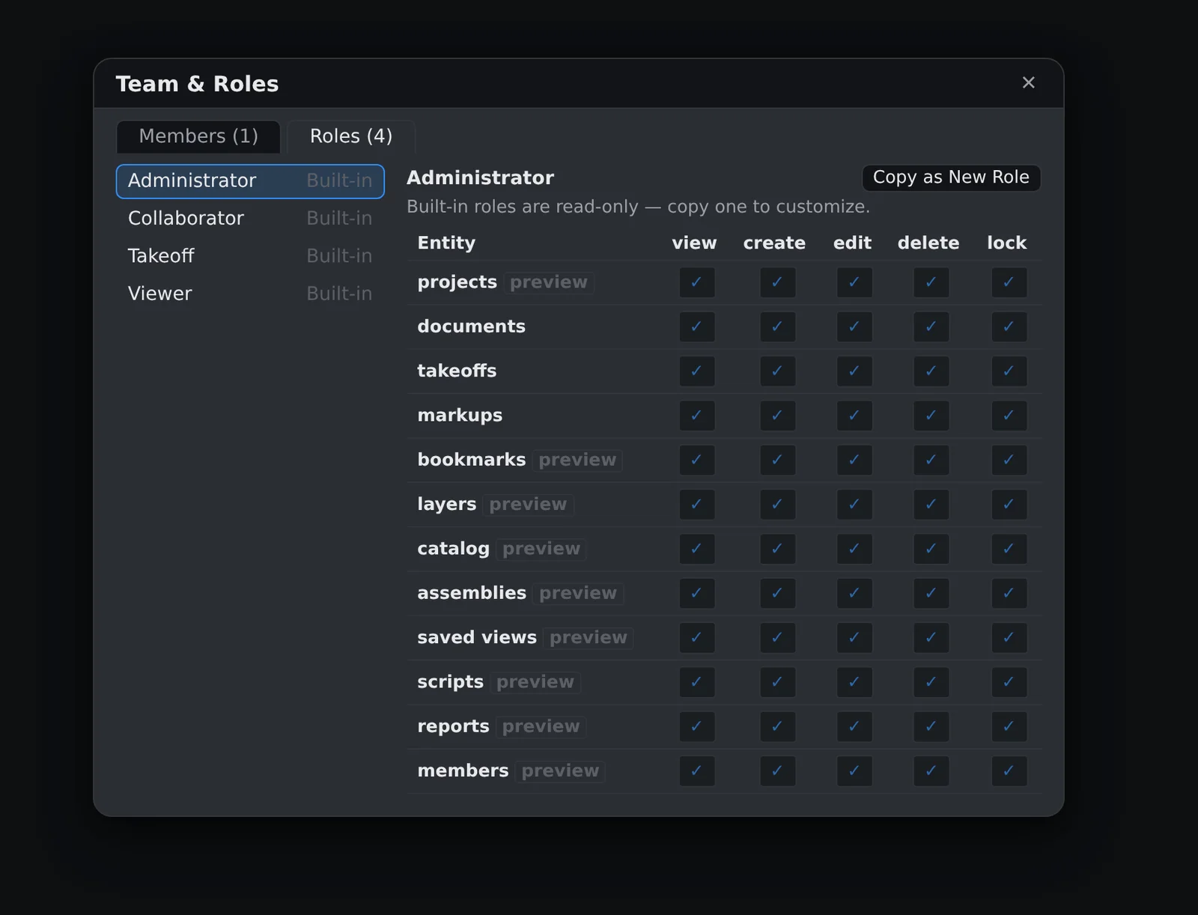This screenshot has height=915, width=1198.
Task: Click the layers preview badge
Action: [x=528, y=505]
